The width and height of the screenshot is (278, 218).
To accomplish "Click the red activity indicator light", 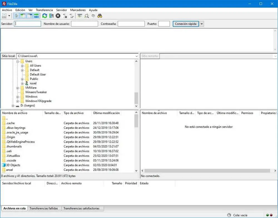I will 271,215.
